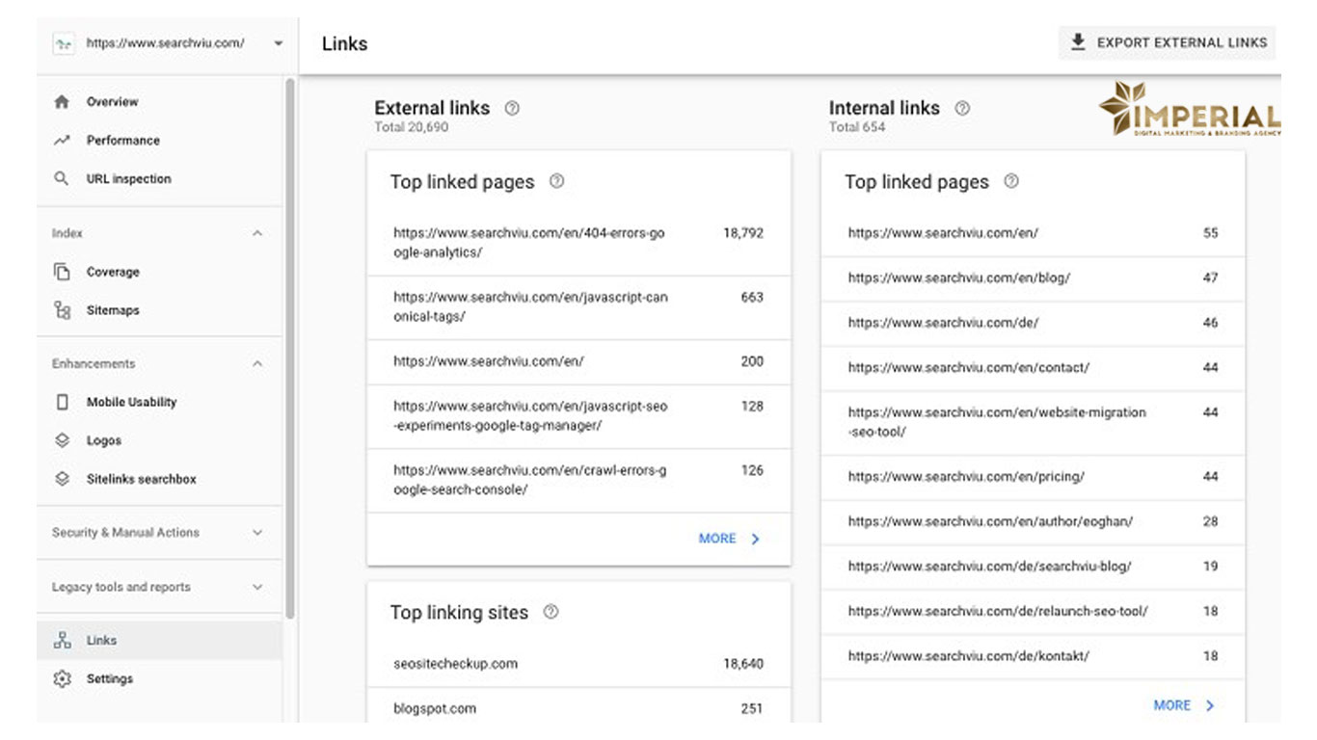Click help icon next to Top linking sites
This screenshot has height=740, width=1317.
tap(551, 612)
